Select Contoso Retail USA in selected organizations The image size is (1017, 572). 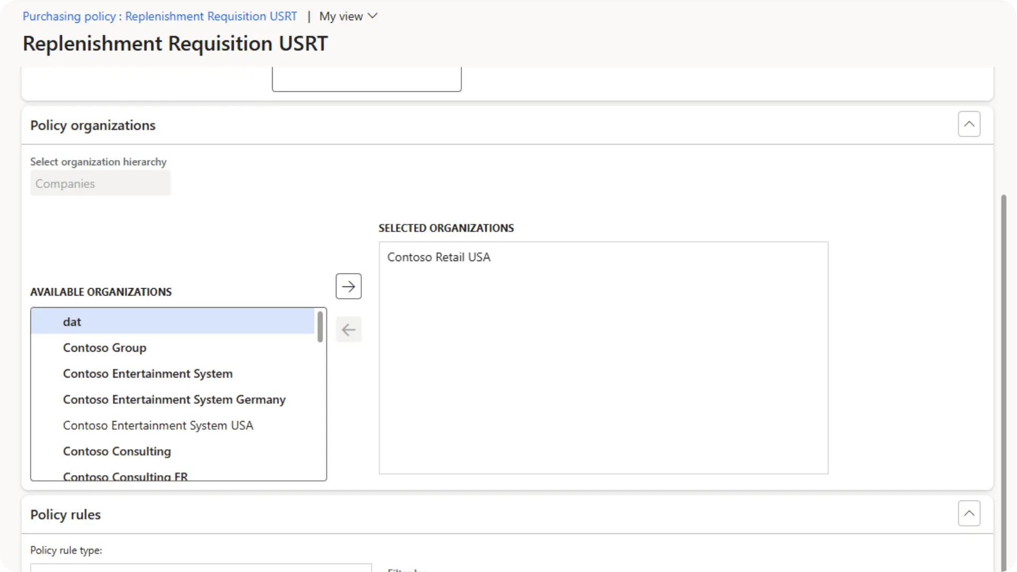tap(439, 257)
